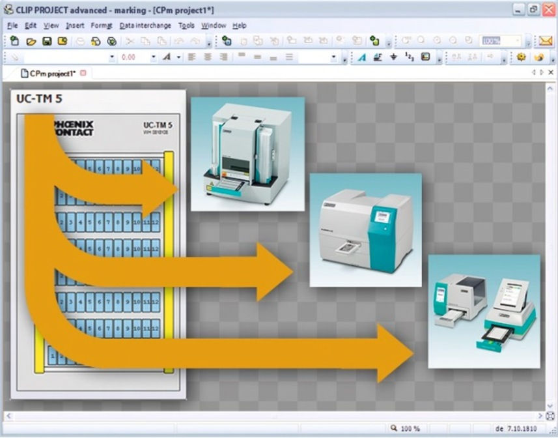Open the font name dropdown
The image size is (558, 438).
pyautogui.click(x=112, y=57)
